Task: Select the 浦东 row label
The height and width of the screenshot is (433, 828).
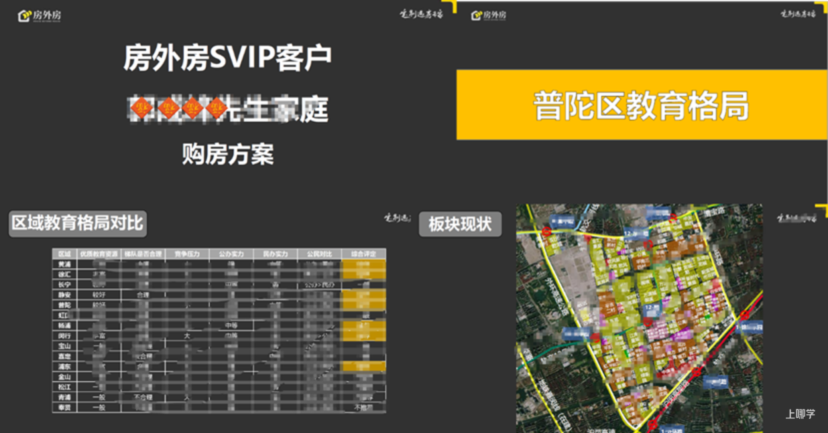Action: [x=64, y=367]
